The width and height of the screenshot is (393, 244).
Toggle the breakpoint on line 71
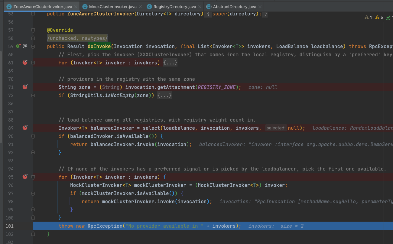(25, 87)
